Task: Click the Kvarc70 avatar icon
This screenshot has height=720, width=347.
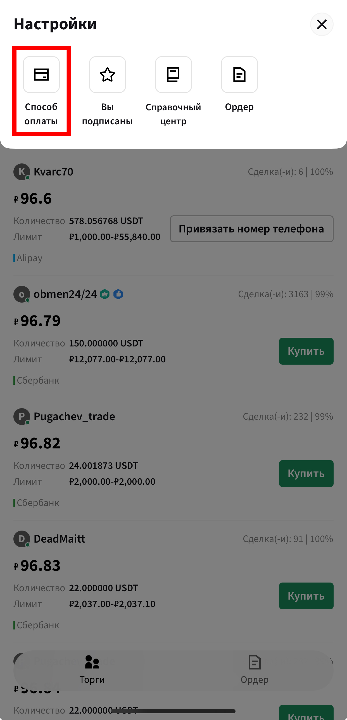Action: [x=22, y=172]
